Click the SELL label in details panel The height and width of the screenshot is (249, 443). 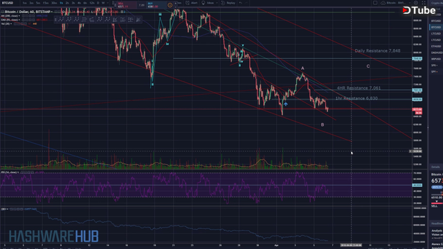[x=434, y=206]
